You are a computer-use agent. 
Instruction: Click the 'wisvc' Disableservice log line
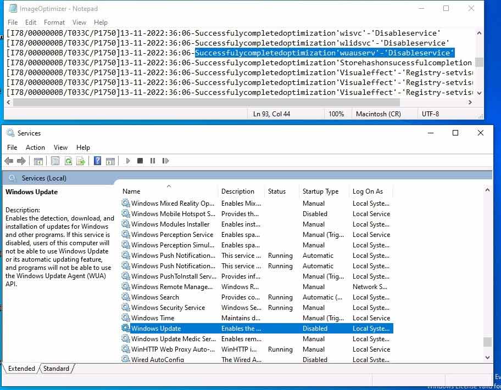pyautogui.click(x=224, y=33)
